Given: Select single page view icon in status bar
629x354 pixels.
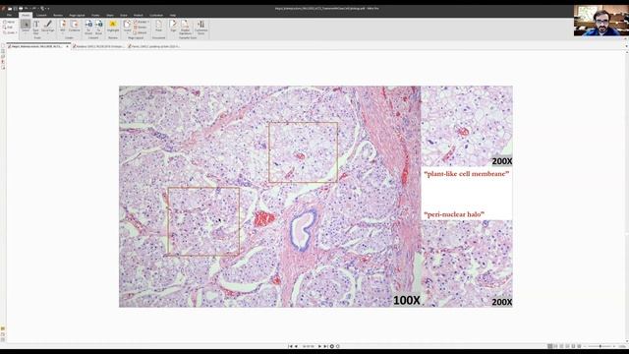Looking at the screenshot, I should point(550,346).
